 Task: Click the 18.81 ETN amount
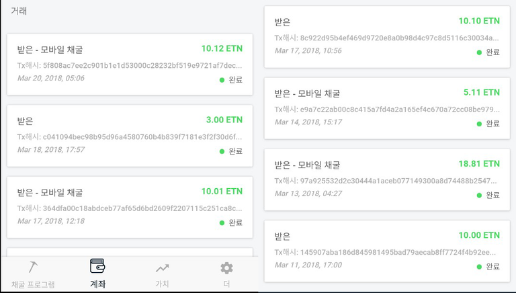(479, 163)
